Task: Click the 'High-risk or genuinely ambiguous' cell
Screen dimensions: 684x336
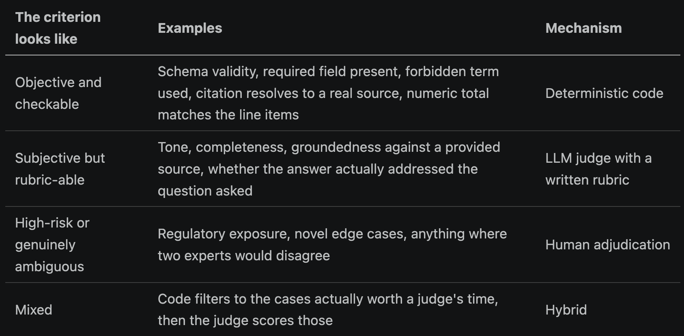Action: pos(52,245)
